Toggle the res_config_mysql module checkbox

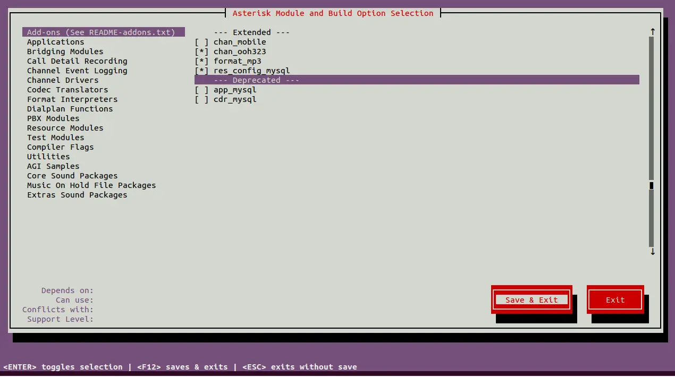tap(201, 71)
